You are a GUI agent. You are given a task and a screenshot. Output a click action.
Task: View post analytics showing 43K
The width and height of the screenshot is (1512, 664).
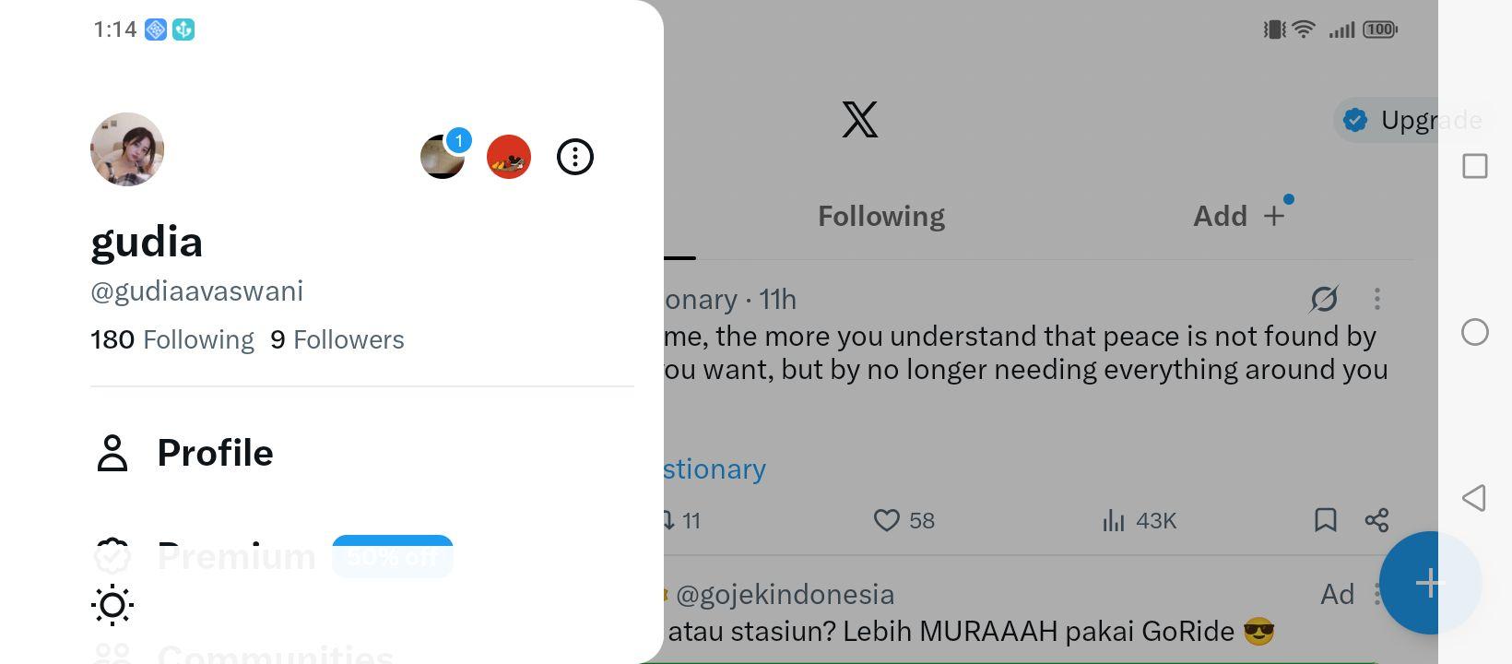point(1140,520)
